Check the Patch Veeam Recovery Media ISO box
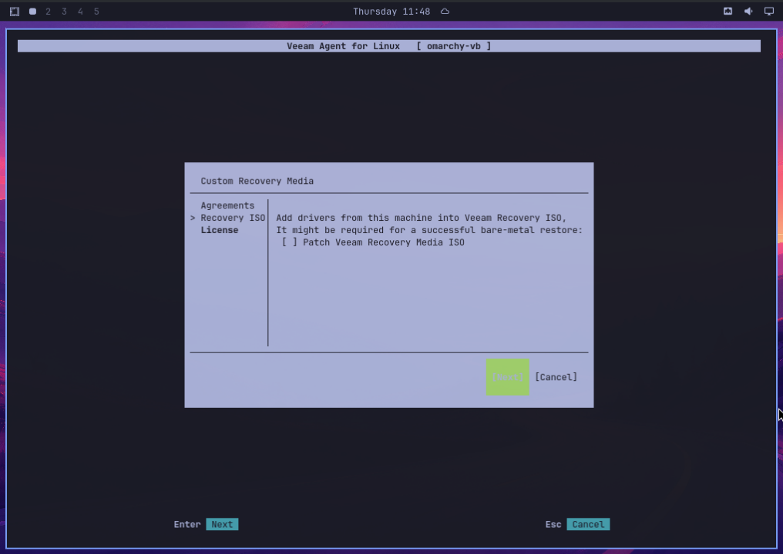 tap(290, 242)
